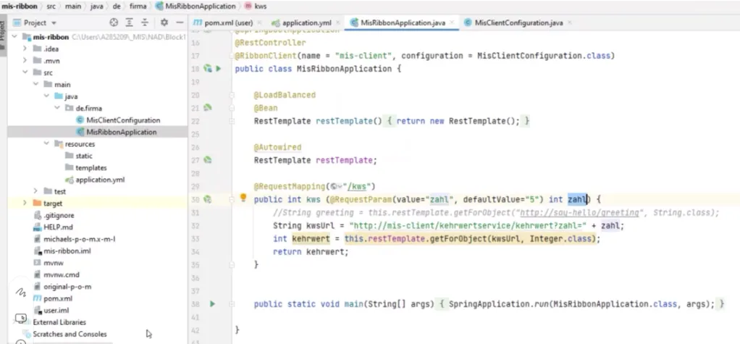The width and height of the screenshot is (740, 344).
Task: Click mis-ribbon in the breadcrumb bar
Action: click(x=20, y=6)
